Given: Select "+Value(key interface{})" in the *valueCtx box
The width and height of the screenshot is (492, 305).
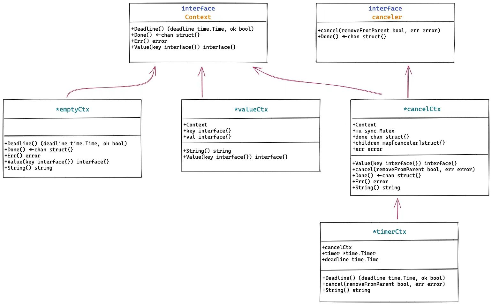Looking at the screenshot, I should [x=236, y=157].
